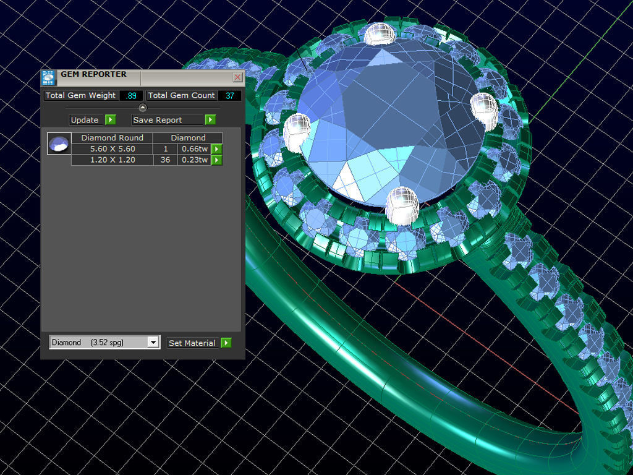
Task: Close the Gem Reporter panel
Action: tap(238, 77)
